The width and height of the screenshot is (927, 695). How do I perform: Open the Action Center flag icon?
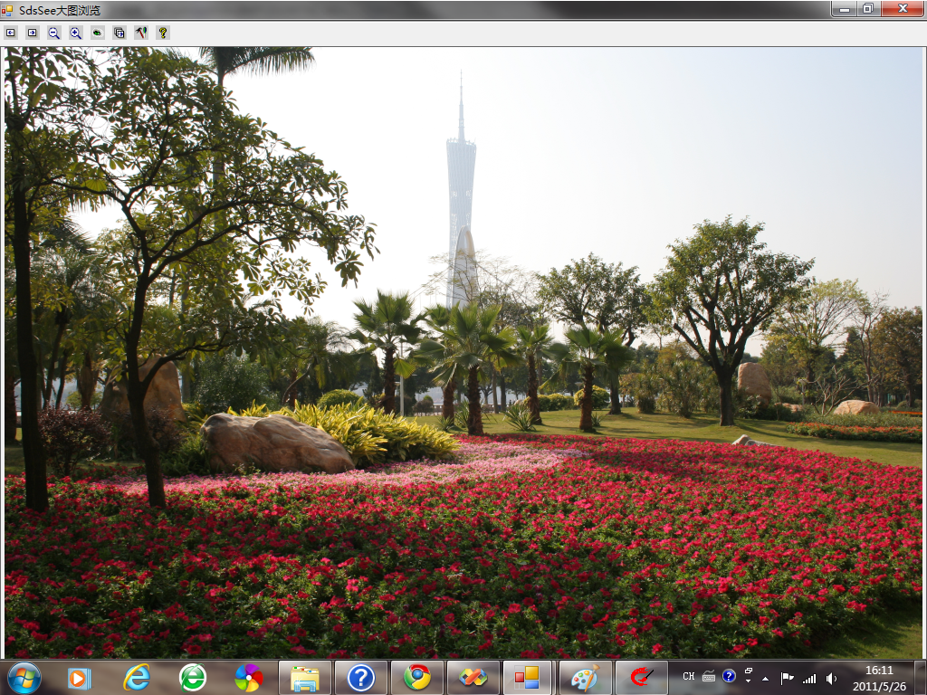787,679
